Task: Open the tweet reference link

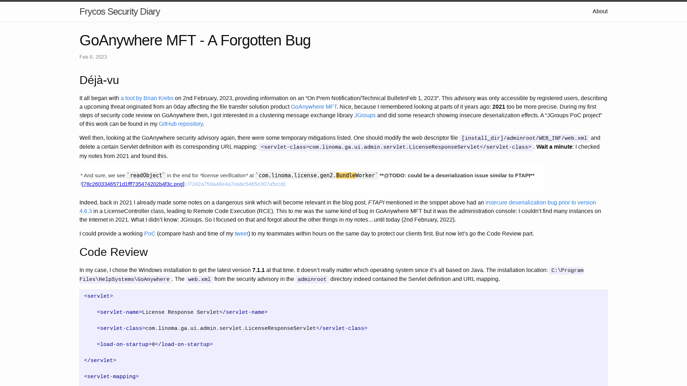Action: click(x=242, y=233)
